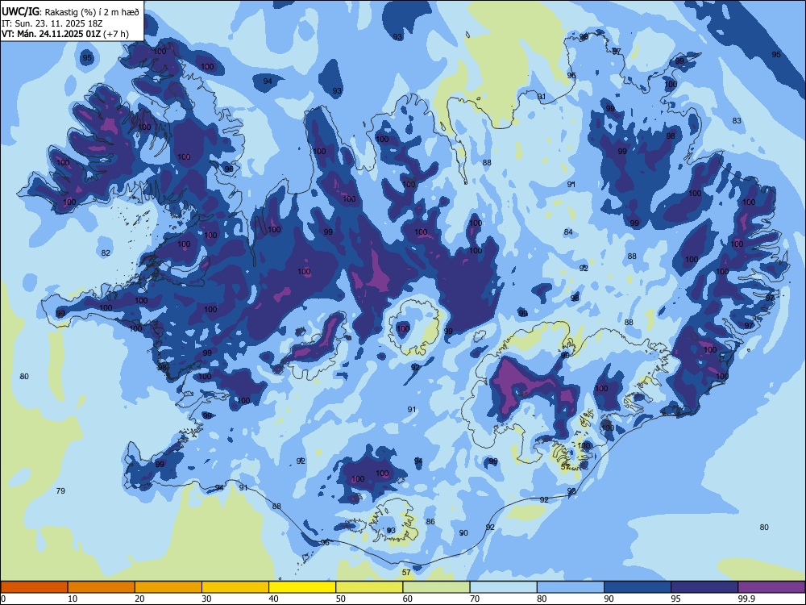Image resolution: width=806 pixels, height=605 pixels.
Task: Click the '86' value near the south coast
Action: click(430, 522)
